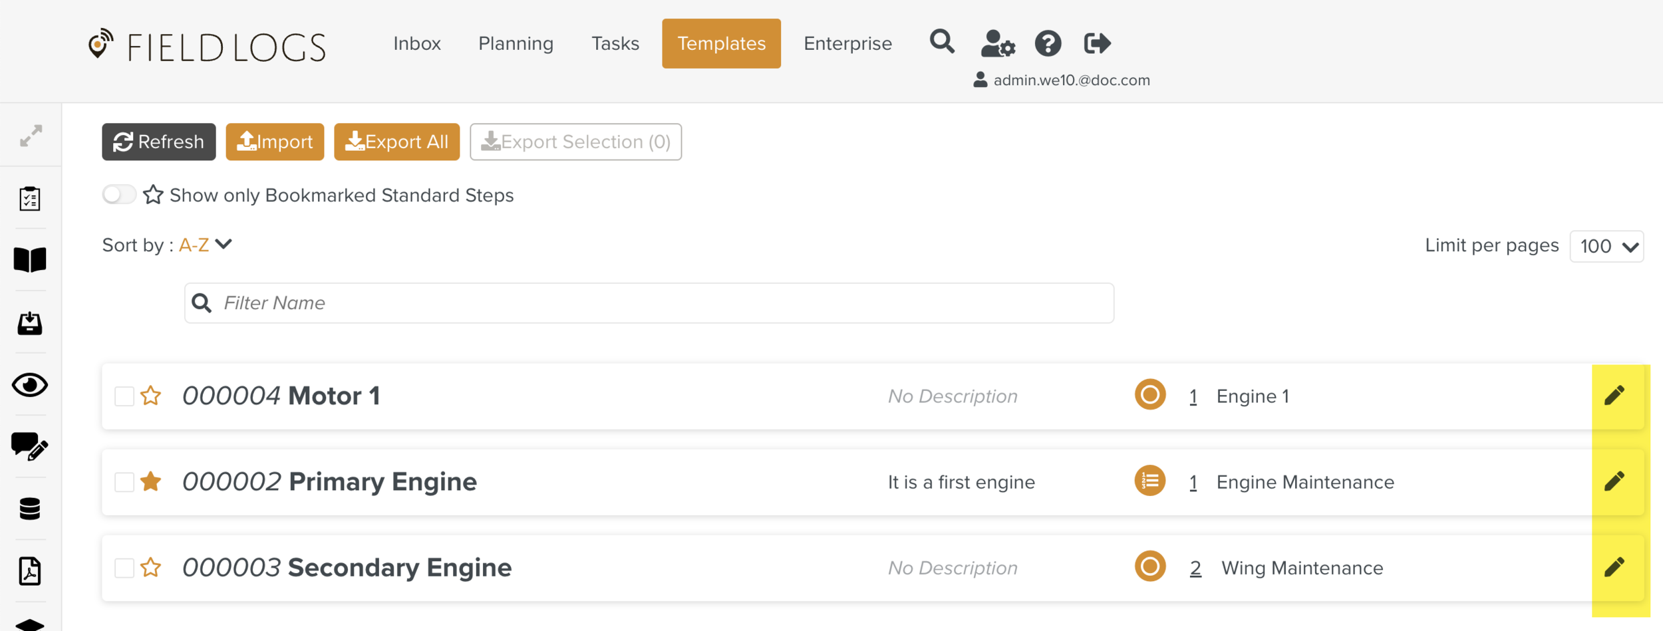Open the help question mark icon

pos(1048,44)
